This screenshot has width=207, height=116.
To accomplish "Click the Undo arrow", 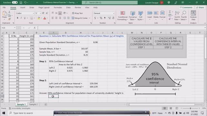I will point(25,3).
